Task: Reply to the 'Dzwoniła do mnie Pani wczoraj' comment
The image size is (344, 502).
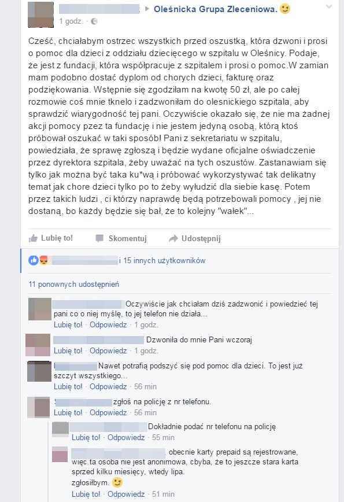Action: 108,351
